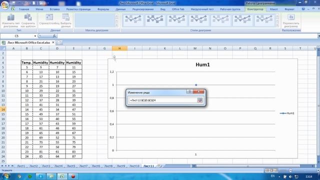Image resolution: width=320 pixels, height=180 pixels.
Task: Click zoom out minus button
Action: pyautogui.click(x=290, y=170)
